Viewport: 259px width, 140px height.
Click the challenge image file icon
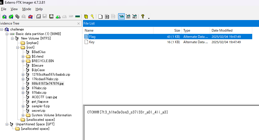coord(7,29)
